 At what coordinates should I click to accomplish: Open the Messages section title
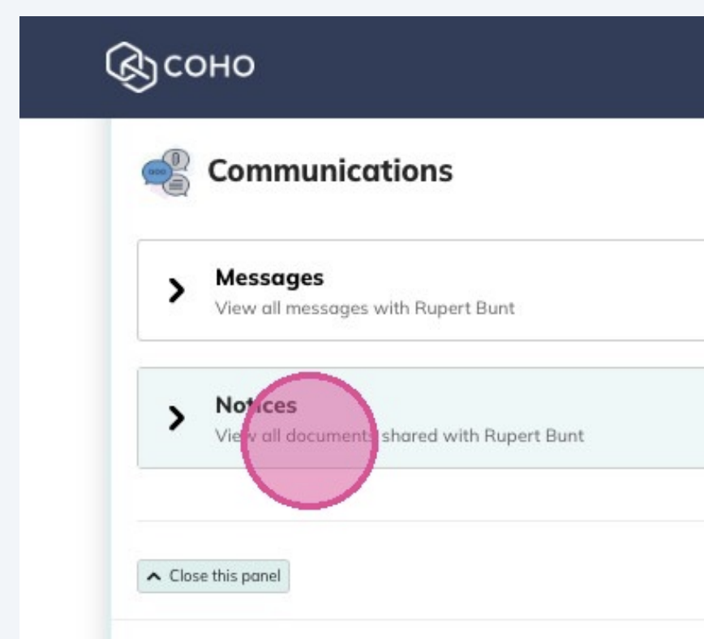coord(269,277)
